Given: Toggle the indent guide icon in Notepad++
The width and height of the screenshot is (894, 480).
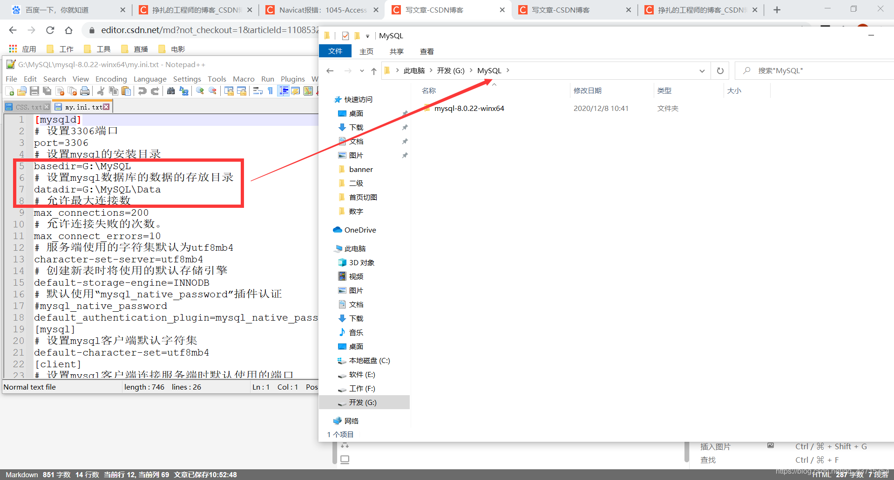Looking at the screenshot, I should [x=283, y=91].
